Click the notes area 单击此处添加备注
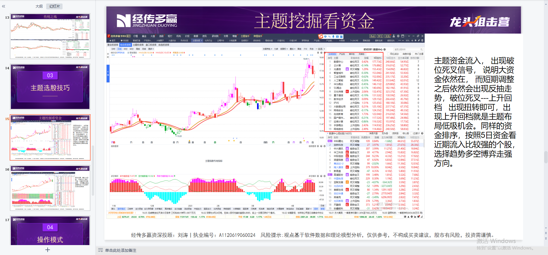Image resolution: width=548 pixels, height=255 pixels. pyautogui.click(x=121, y=250)
